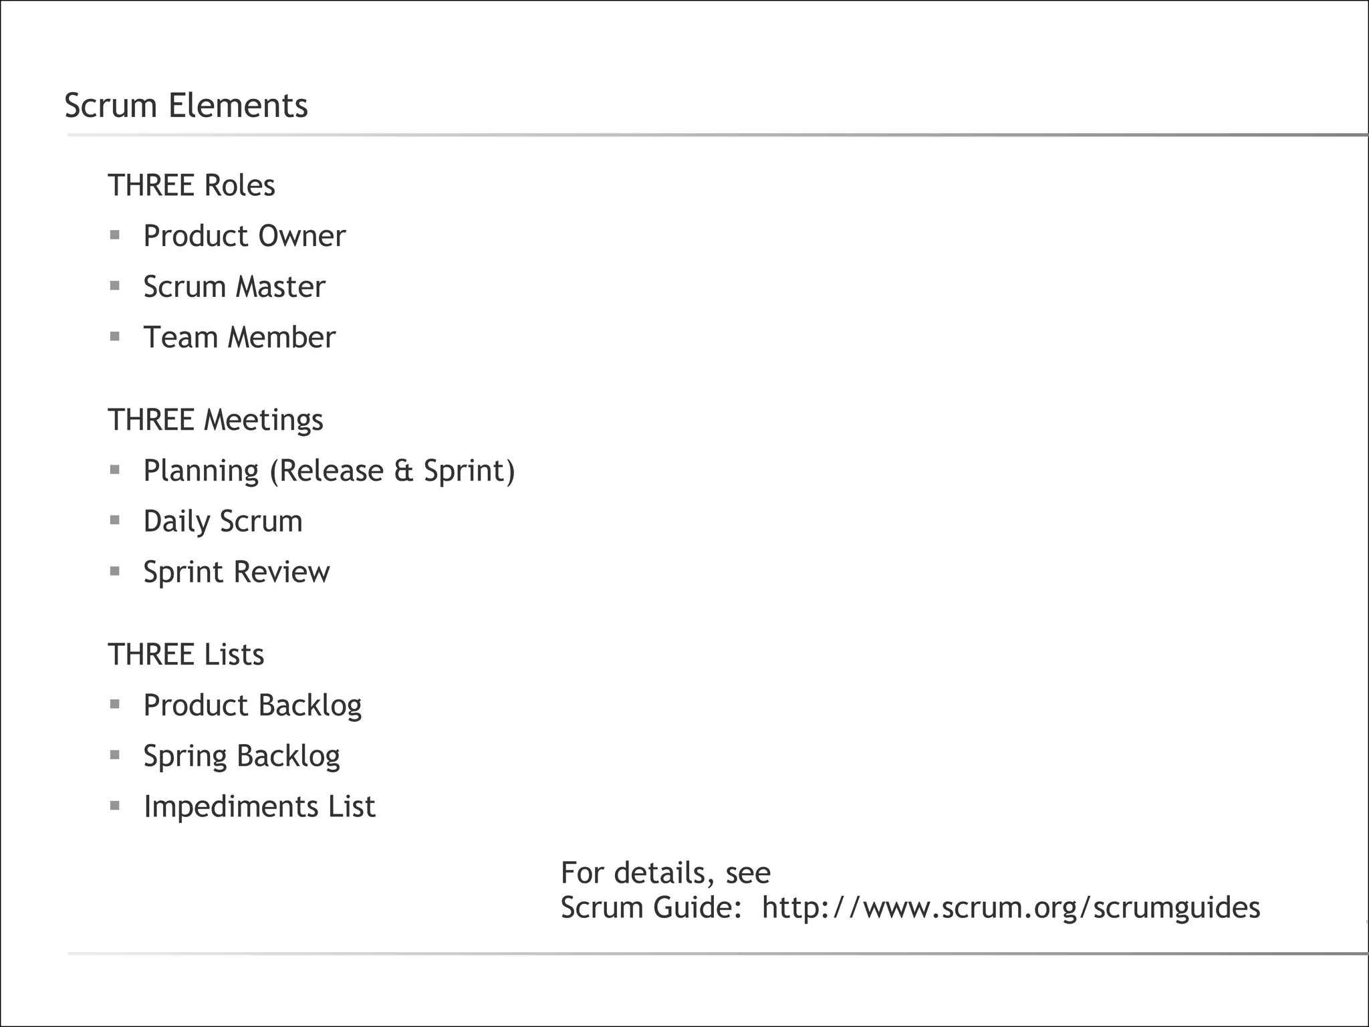The image size is (1369, 1027).
Task: Select the bullet marker beside Impediments List
Action: coord(115,806)
